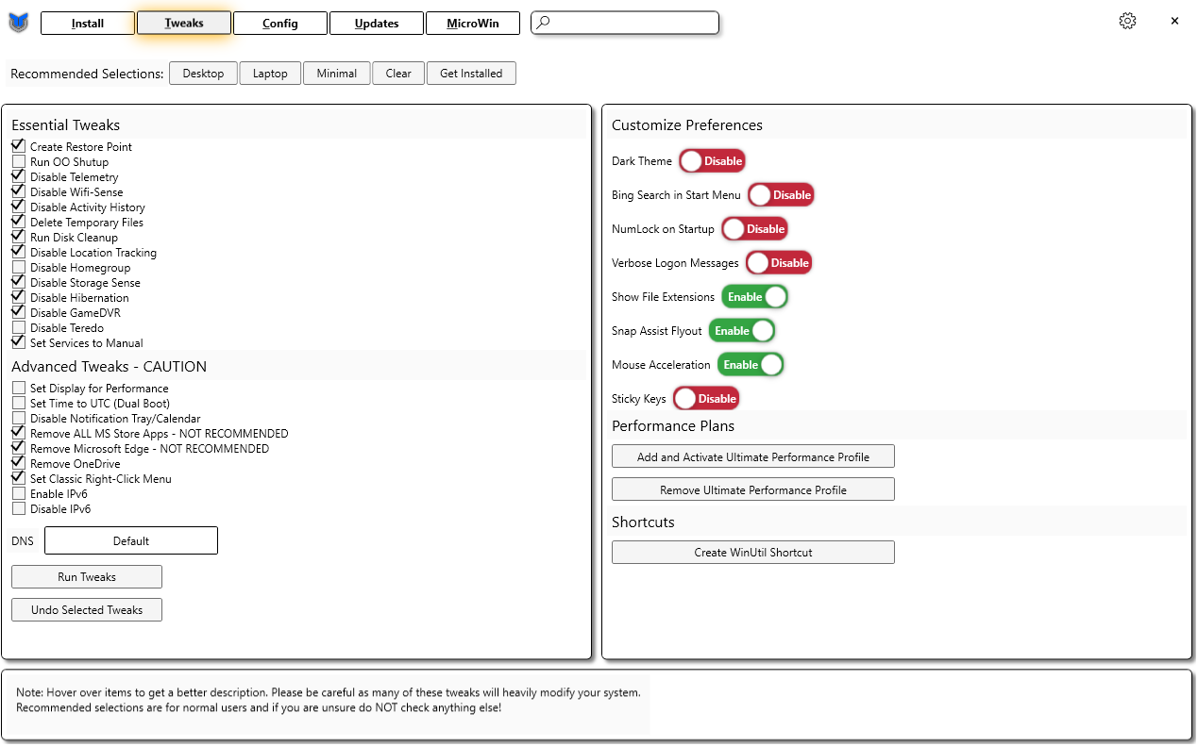
Task: Check Disable IPv6
Action: coord(19,508)
